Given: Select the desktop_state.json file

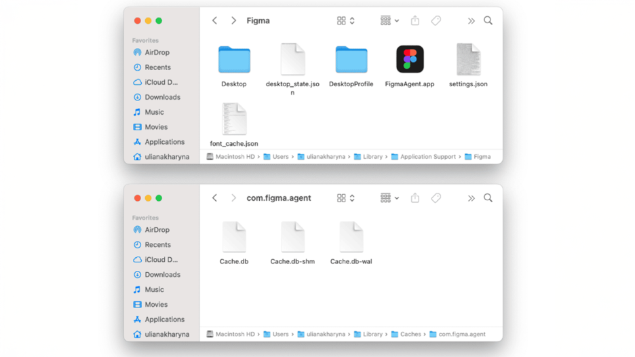Looking at the screenshot, I should coord(292,60).
